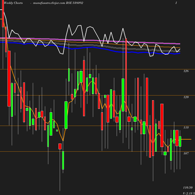Click the 110.50 price value text
The image size is (195, 195).
[188, 188]
